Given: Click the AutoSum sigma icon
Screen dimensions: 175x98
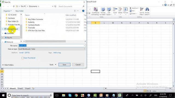Looking at the screenshot, I should [x=130, y=8].
